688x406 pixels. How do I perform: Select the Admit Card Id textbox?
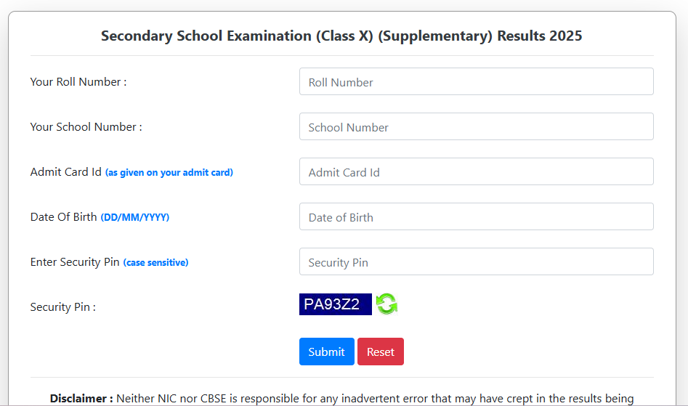(476, 171)
